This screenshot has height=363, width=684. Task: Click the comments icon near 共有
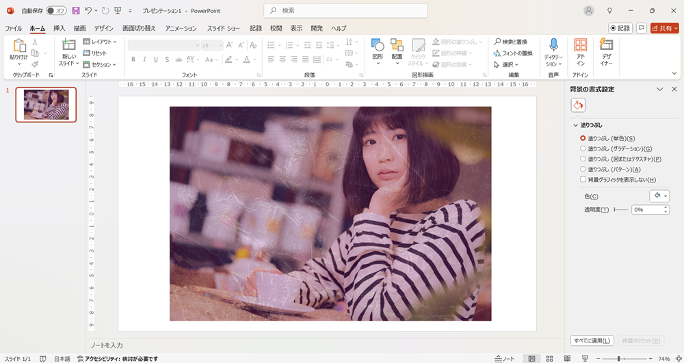coord(642,28)
